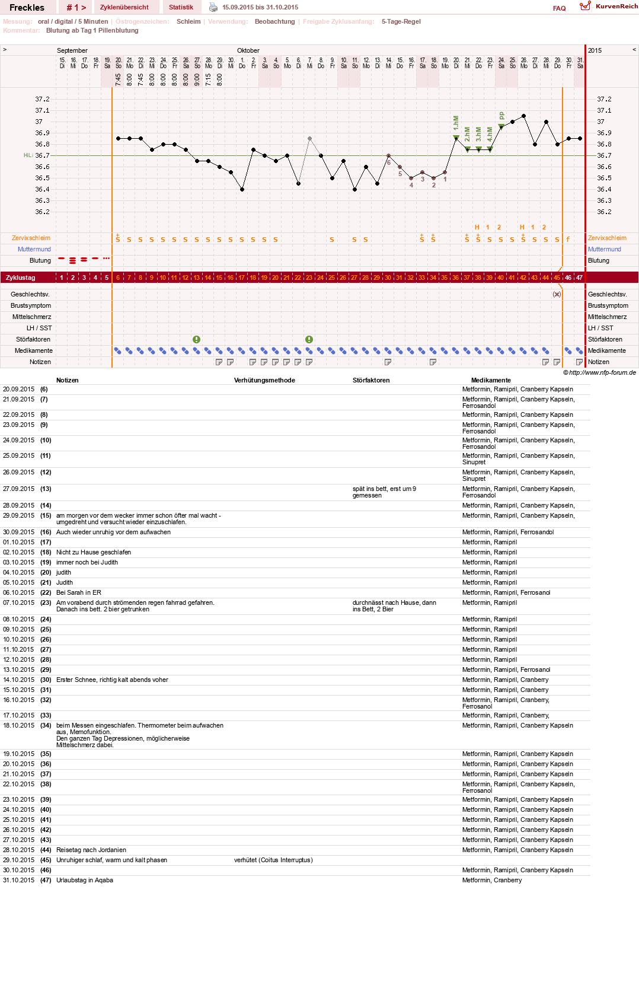Open the Notizen note icon on cycle day 34
Image resolution: width=639 pixels, height=998 pixels.
[433, 362]
